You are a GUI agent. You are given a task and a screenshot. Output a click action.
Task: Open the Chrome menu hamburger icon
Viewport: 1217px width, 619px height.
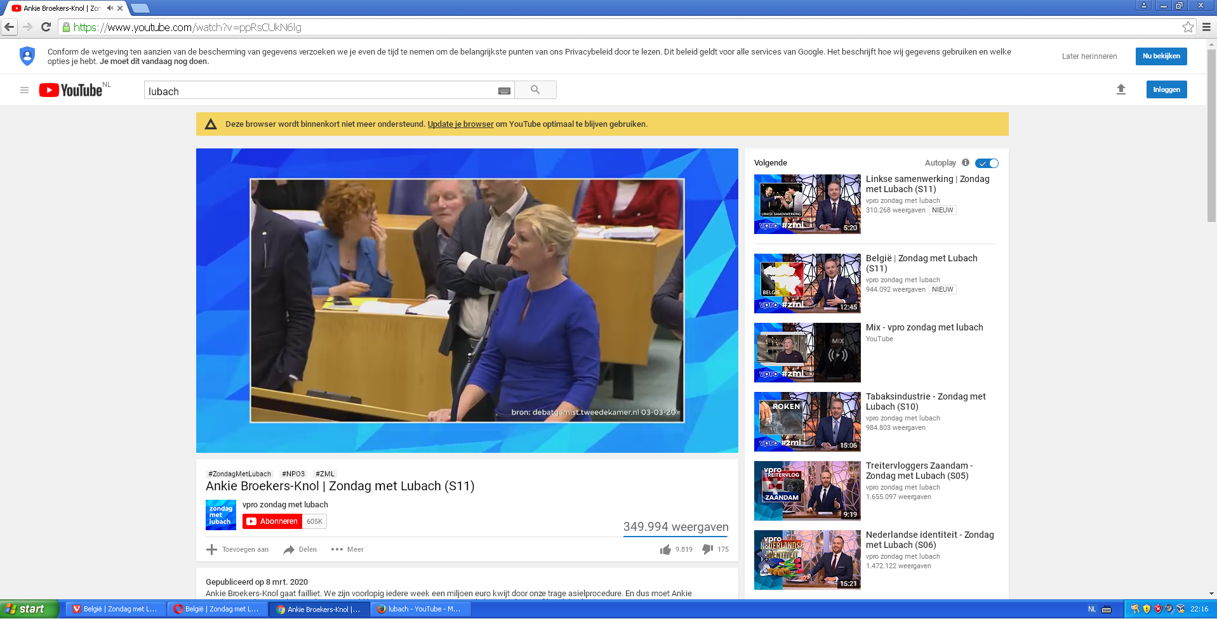pos(1206,27)
